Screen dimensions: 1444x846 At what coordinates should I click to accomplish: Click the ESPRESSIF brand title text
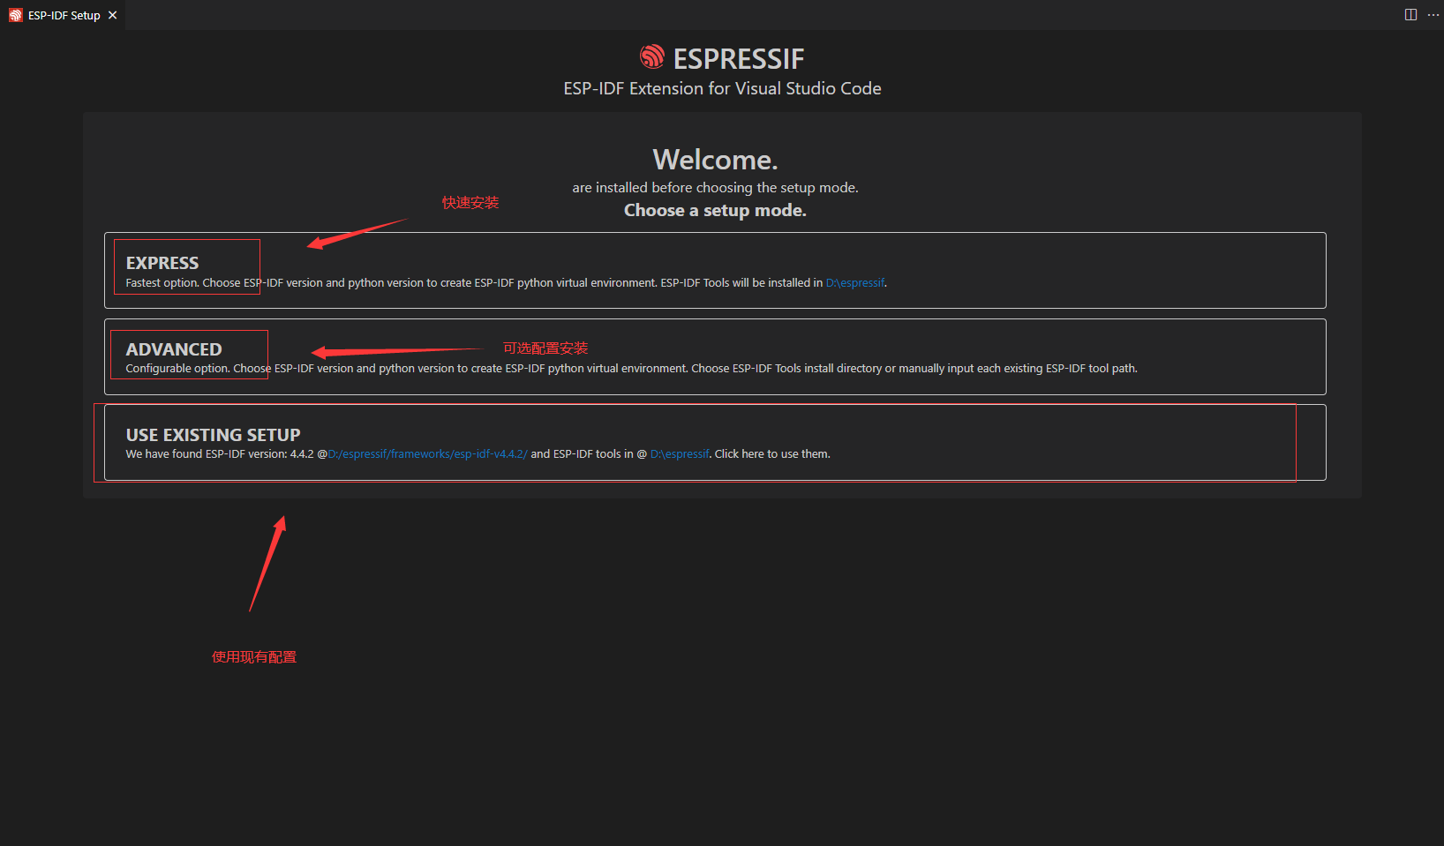pos(739,58)
